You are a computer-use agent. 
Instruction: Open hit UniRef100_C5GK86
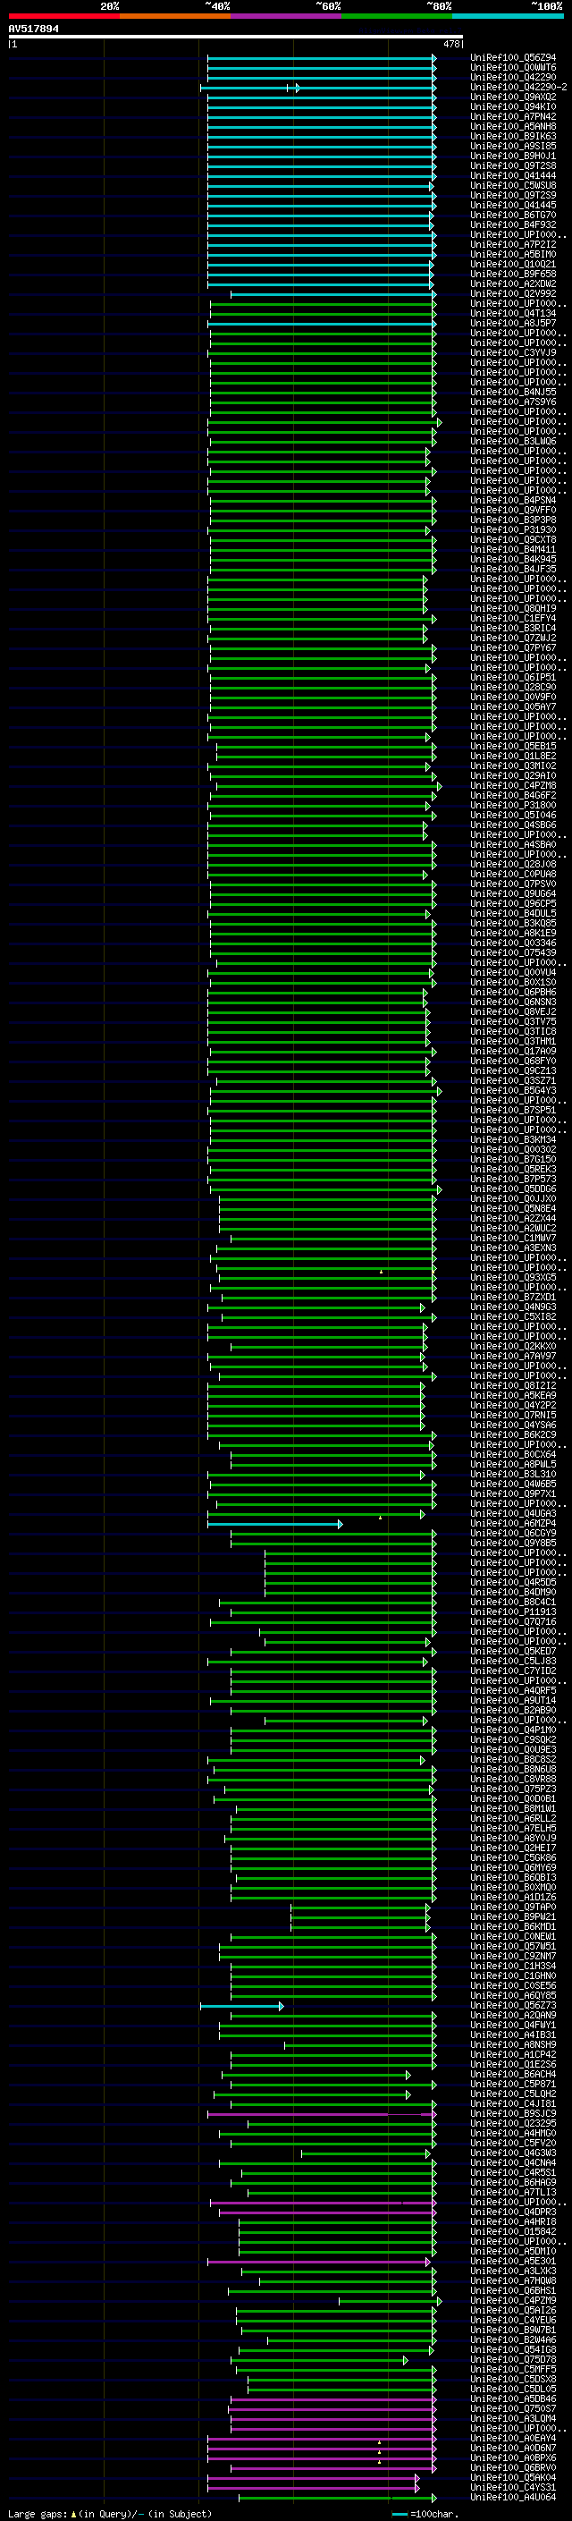pyautogui.click(x=513, y=1857)
